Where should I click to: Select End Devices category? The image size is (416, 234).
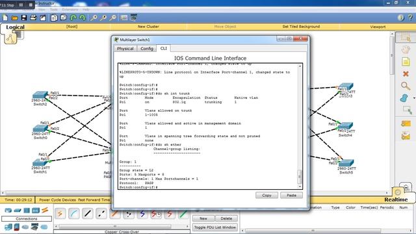(8, 227)
